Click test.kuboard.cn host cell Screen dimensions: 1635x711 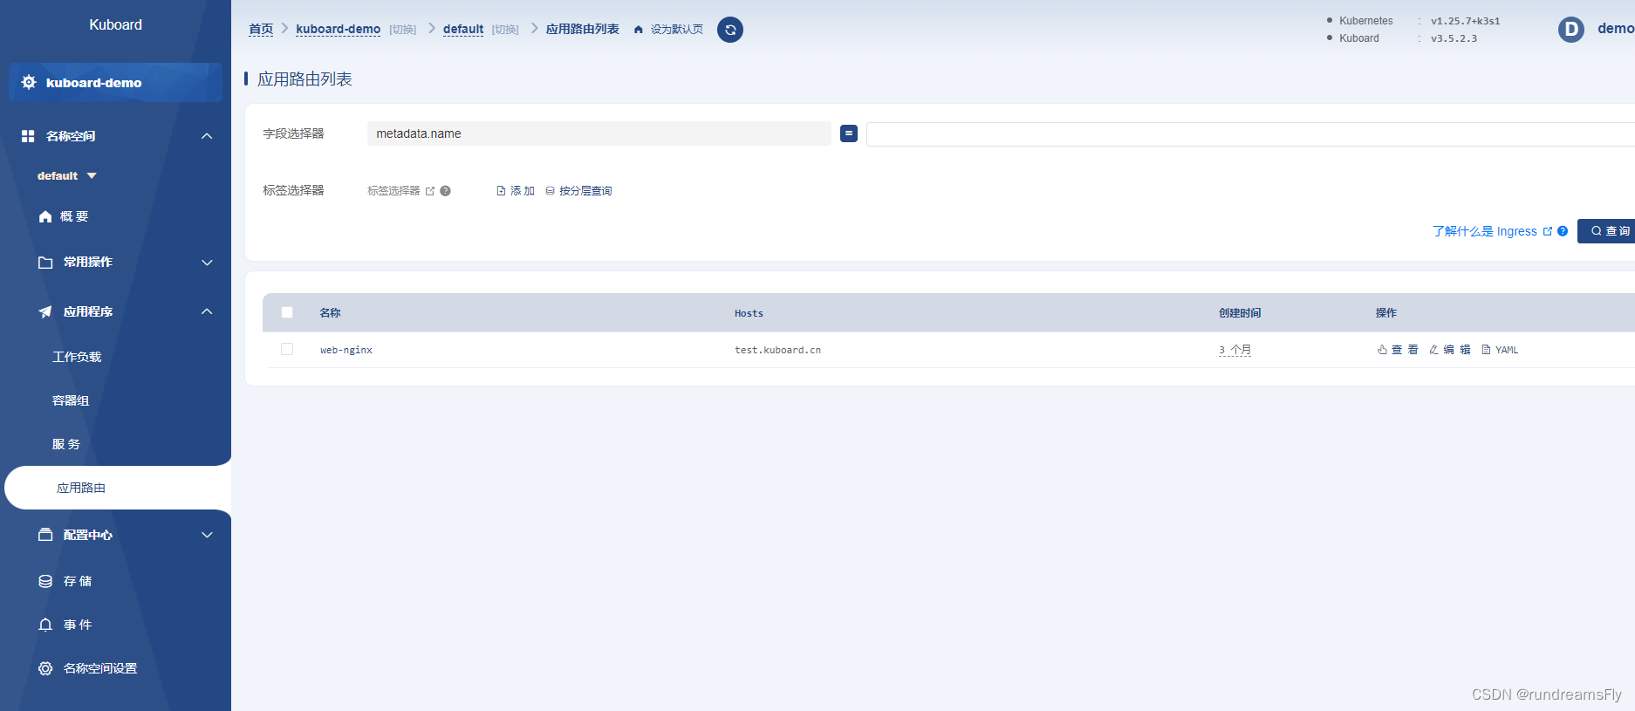(777, 350)
